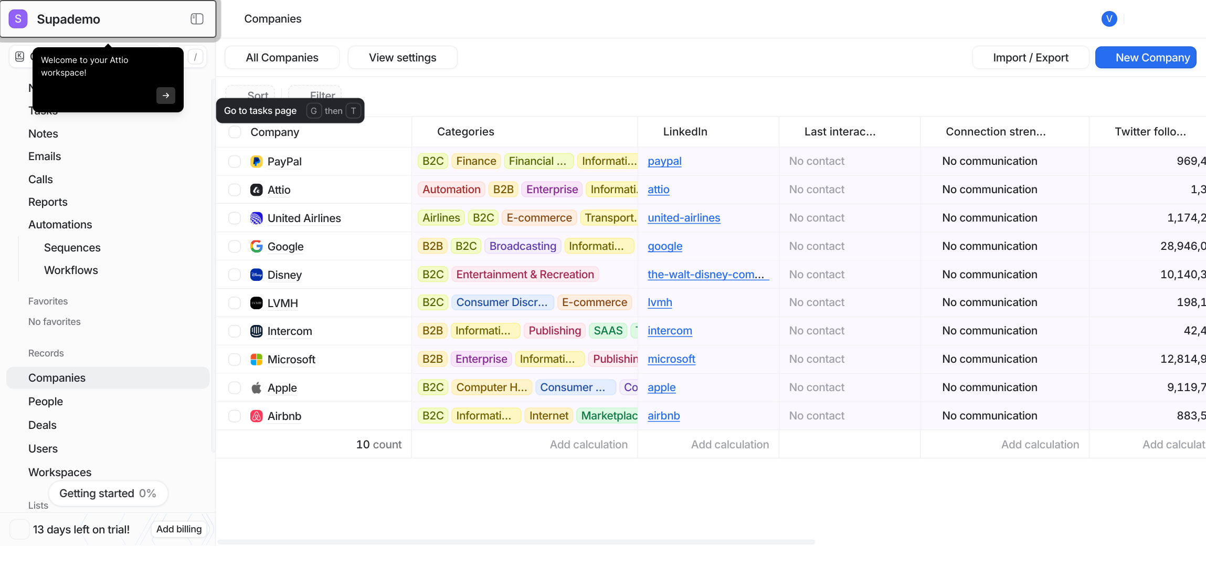Open the microsoft LinkedIn link
The height and width of the screenshot is (567, 1206).
click(671, 359)
